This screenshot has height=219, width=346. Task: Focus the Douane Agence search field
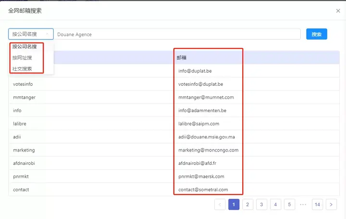pos(177,34)
